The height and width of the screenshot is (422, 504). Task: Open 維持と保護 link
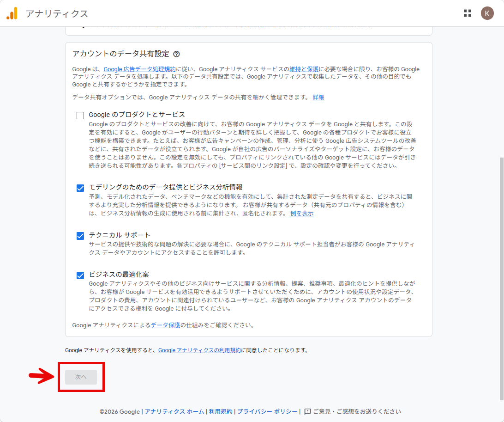tap(304, 69)
